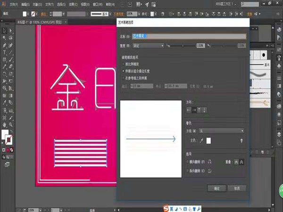This screenshot has height=212, width=283.
Task: Open the artboard navigation dropdown
Action: 61,210
